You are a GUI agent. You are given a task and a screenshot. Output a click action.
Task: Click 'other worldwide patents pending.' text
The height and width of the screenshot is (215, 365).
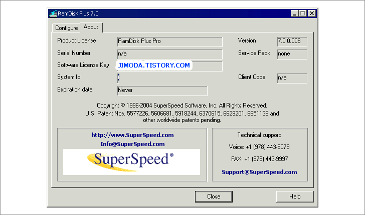coord(182,120)
